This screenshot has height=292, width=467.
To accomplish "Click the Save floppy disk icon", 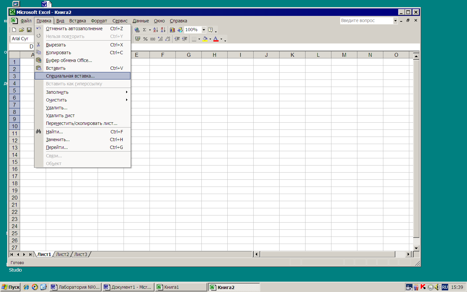I will (29, 30).
